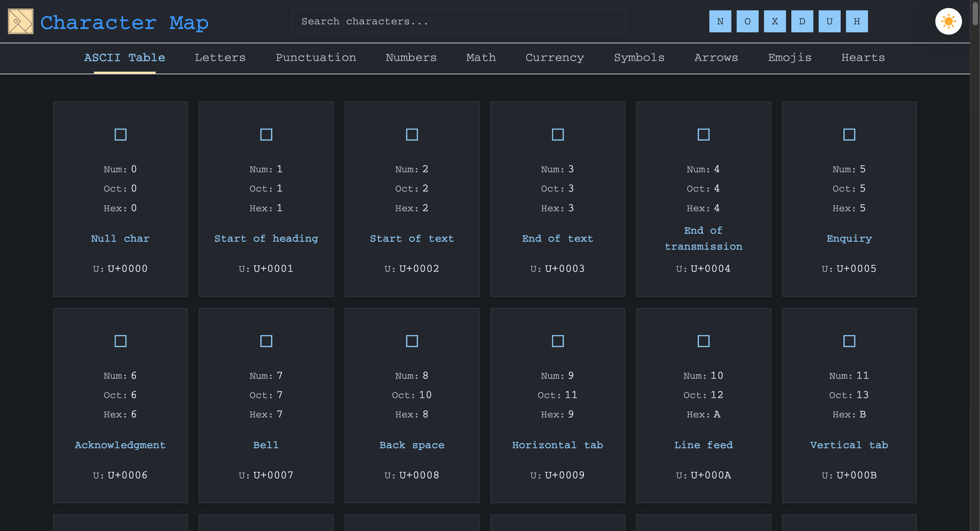Viewport: 980px width, 531px height.
Task: Open the Currency category tab
Action: [x=554, y=58]
